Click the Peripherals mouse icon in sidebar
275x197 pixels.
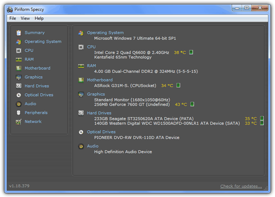19,113
